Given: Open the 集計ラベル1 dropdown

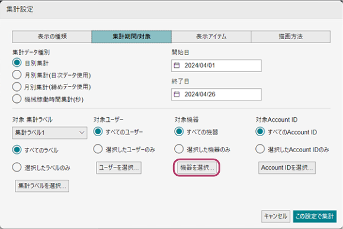Looking at the screenshot, I should tap(50, 133).
